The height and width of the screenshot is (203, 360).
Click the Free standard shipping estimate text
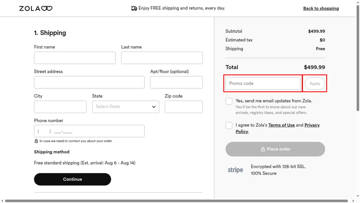tap(85, 163)
